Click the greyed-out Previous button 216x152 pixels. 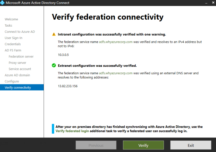tap(96, 145)
